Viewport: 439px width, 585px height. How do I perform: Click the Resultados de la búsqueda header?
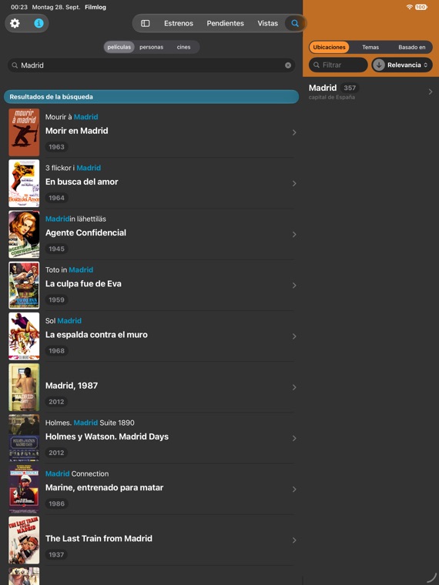point(151,97)
